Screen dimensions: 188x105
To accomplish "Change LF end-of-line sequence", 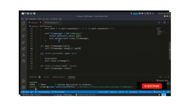I will (127, 92).
